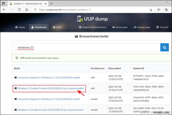Go to the browser home icon
This screenshot has width=172, height=115.
click(27, 10)
